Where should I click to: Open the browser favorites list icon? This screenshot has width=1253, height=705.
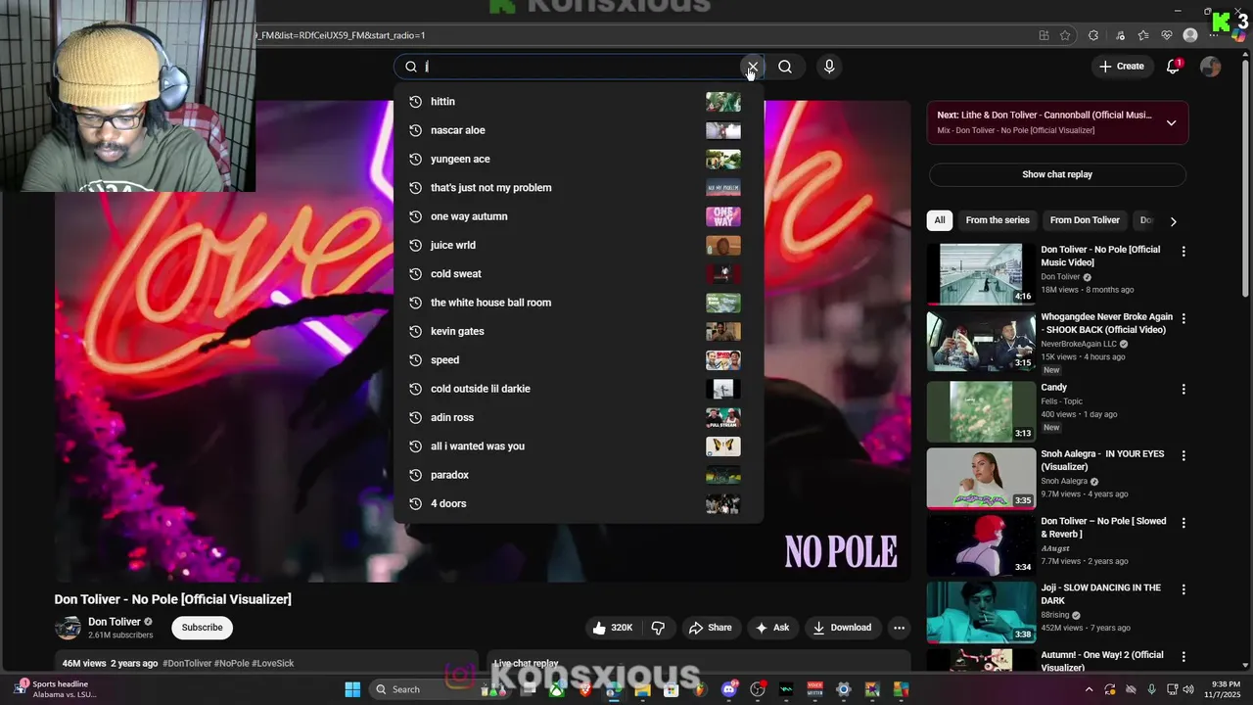tap(1143, 35)
